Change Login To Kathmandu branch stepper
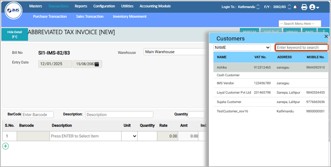Image resolution: width=331 pixels, height=167 pixels. (x=258, y=7)
